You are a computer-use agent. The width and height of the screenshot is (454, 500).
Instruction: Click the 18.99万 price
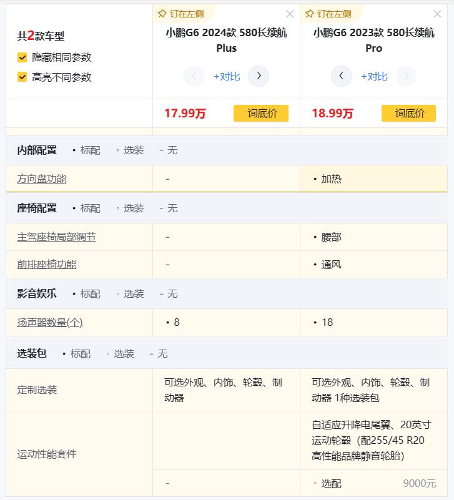[332, 113]
